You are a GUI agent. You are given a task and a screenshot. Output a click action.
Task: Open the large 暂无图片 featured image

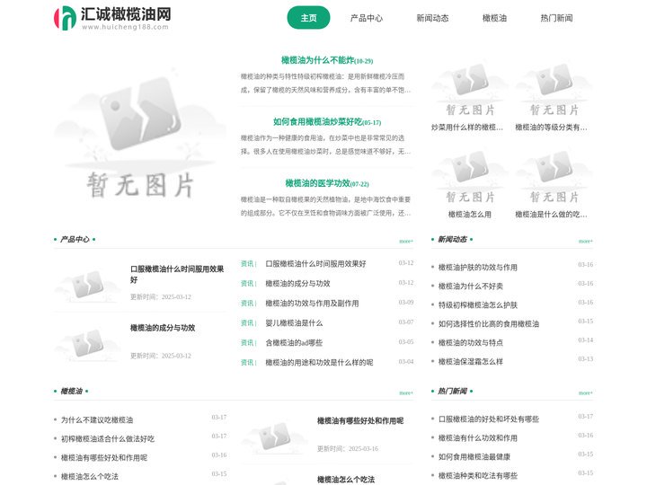(140, 137)
